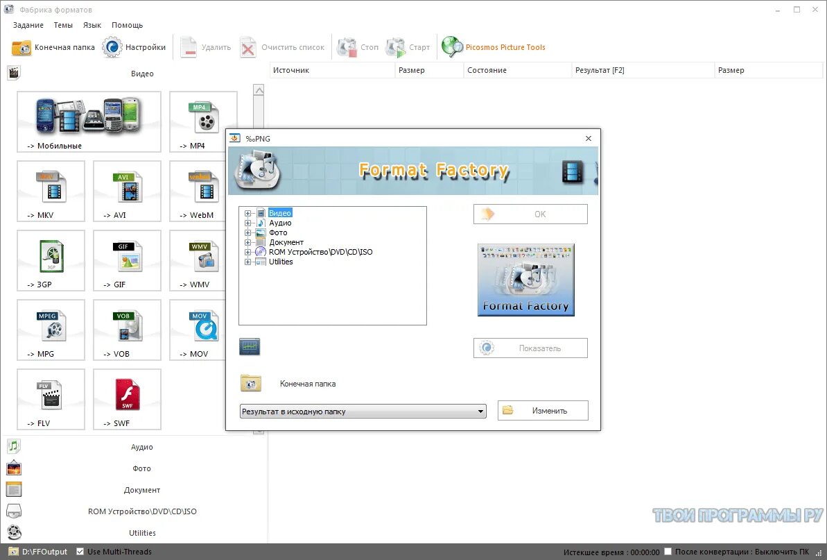
Task: Choose the AVI format tile
Action: (127, 191)
